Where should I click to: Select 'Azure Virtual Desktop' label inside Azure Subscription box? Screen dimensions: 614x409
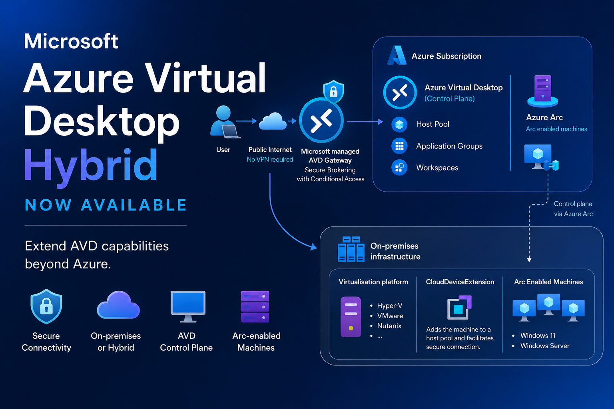[x=464, y=87]
